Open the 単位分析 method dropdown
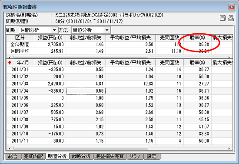 tap(107, 30)
